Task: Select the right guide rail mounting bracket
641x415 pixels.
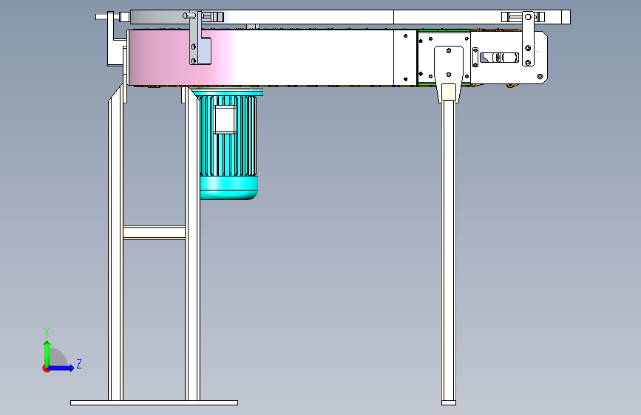Action: (528, 39)
